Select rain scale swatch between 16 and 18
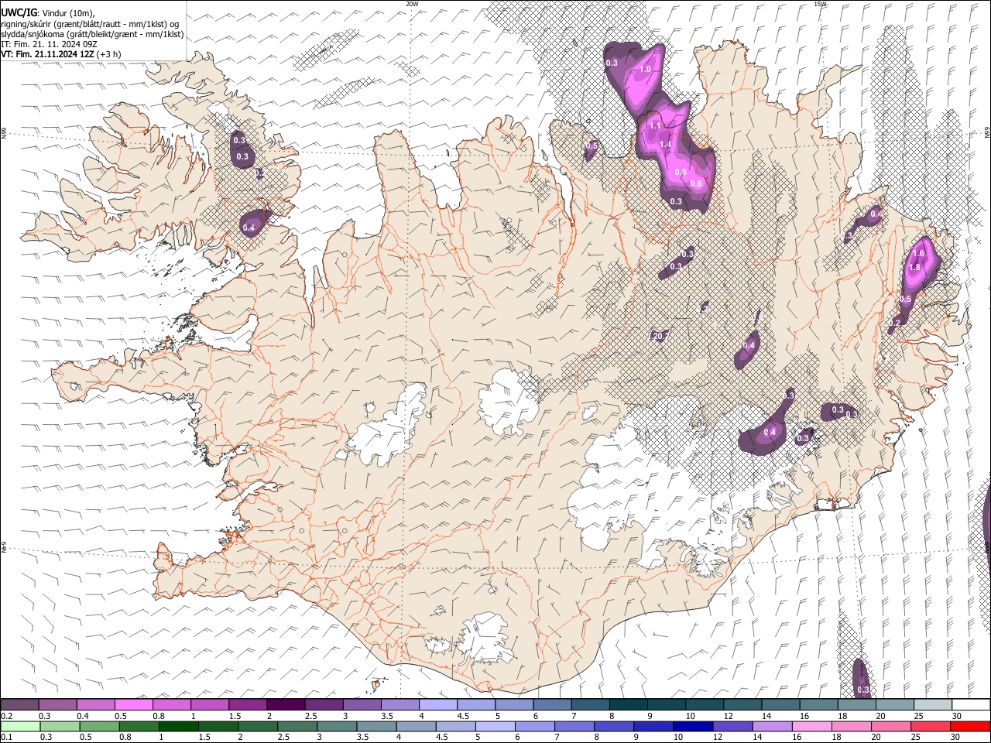 coord(813,727)
